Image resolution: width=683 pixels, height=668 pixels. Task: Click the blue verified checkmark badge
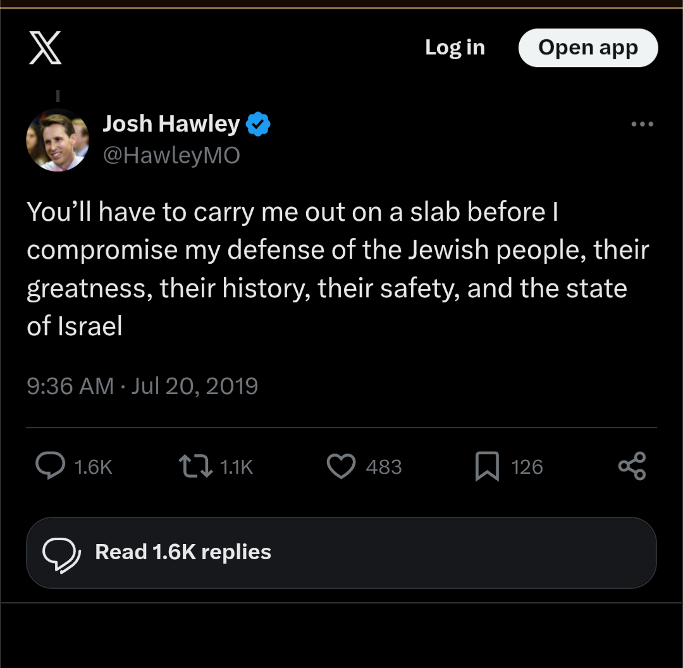click(258, 124)
